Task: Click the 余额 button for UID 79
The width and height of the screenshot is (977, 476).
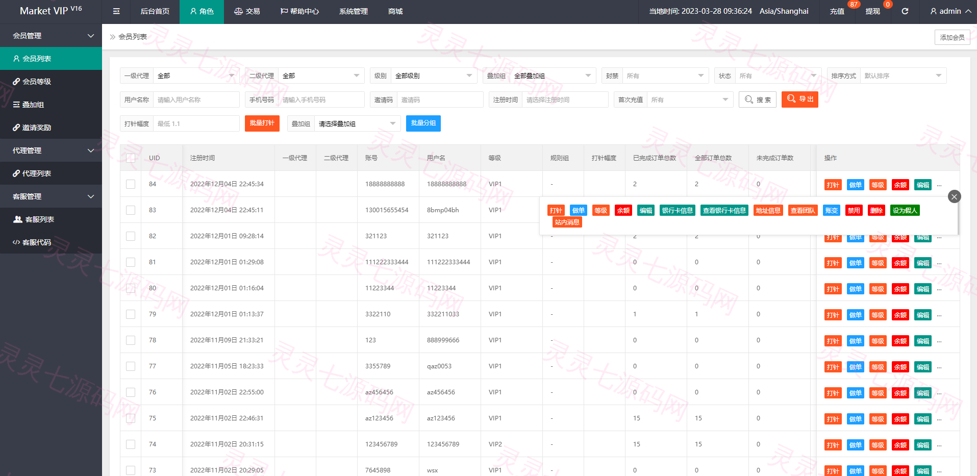Action: (900, 315)
